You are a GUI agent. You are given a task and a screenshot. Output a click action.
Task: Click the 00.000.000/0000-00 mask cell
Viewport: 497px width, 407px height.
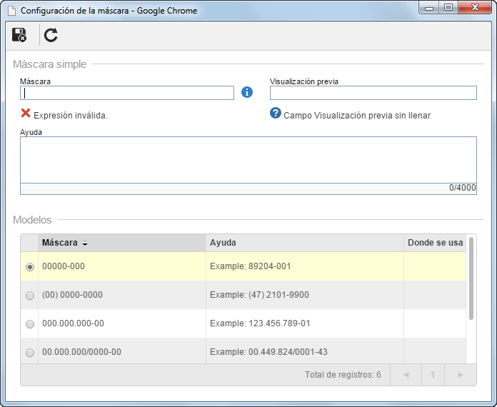pyautogui.click(x=122, y=351)
